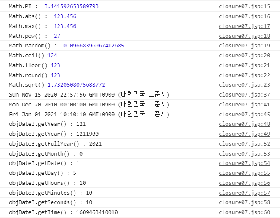The image size is (280, 218).
Task: Open source link closure07.jsp:37
Action: tap(244, 95)
